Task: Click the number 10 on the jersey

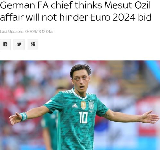Action: click(x=83, y=117)
